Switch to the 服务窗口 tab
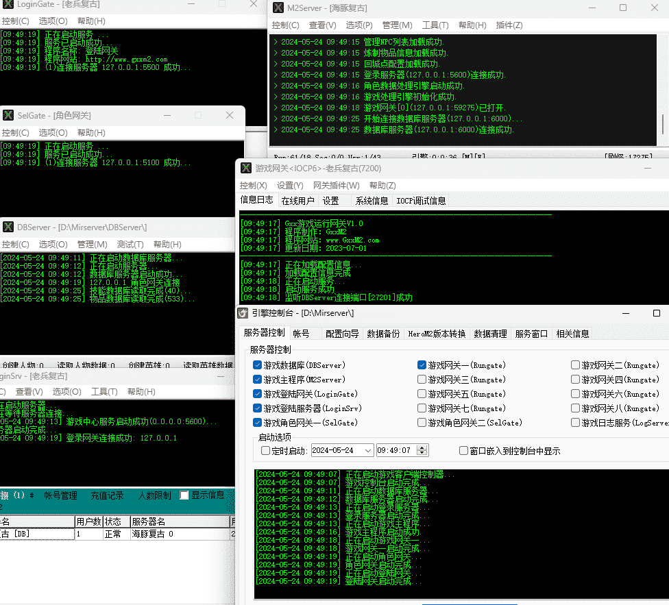Screen dimensions: 669x605 click(x=531, y=334)
